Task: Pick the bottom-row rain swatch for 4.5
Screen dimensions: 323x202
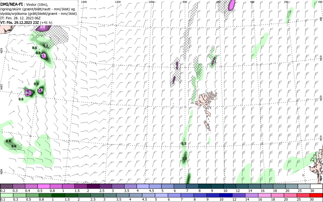Action: [149, 195]
